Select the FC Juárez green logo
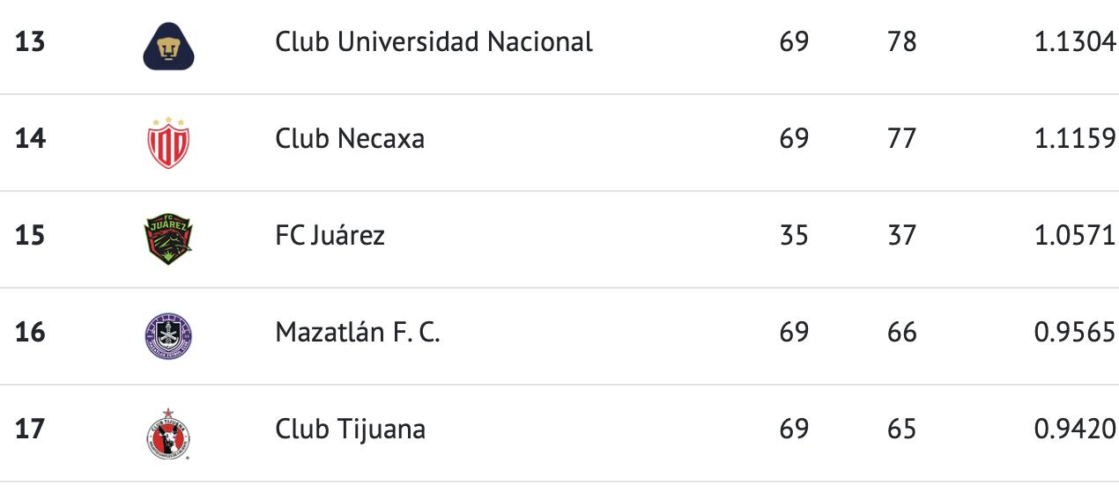The width and height of the screenshot is (1119, 492). point(168,236)
